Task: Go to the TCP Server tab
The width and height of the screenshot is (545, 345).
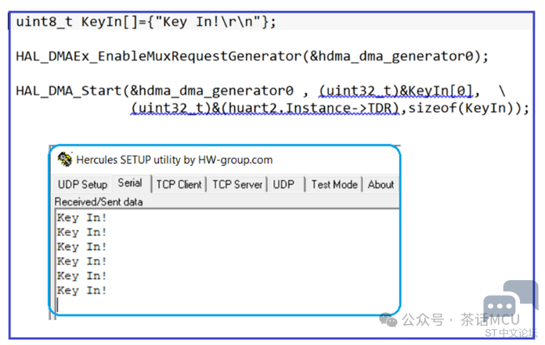Action: 237,185
